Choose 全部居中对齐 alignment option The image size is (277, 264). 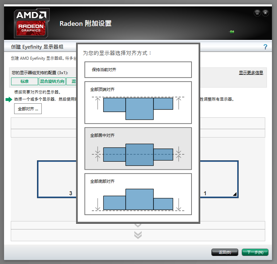point(102,135)
